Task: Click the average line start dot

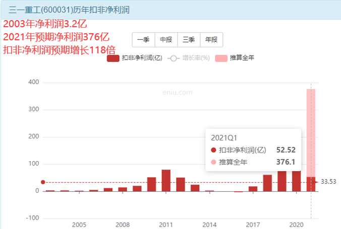Action: (43, 182)
